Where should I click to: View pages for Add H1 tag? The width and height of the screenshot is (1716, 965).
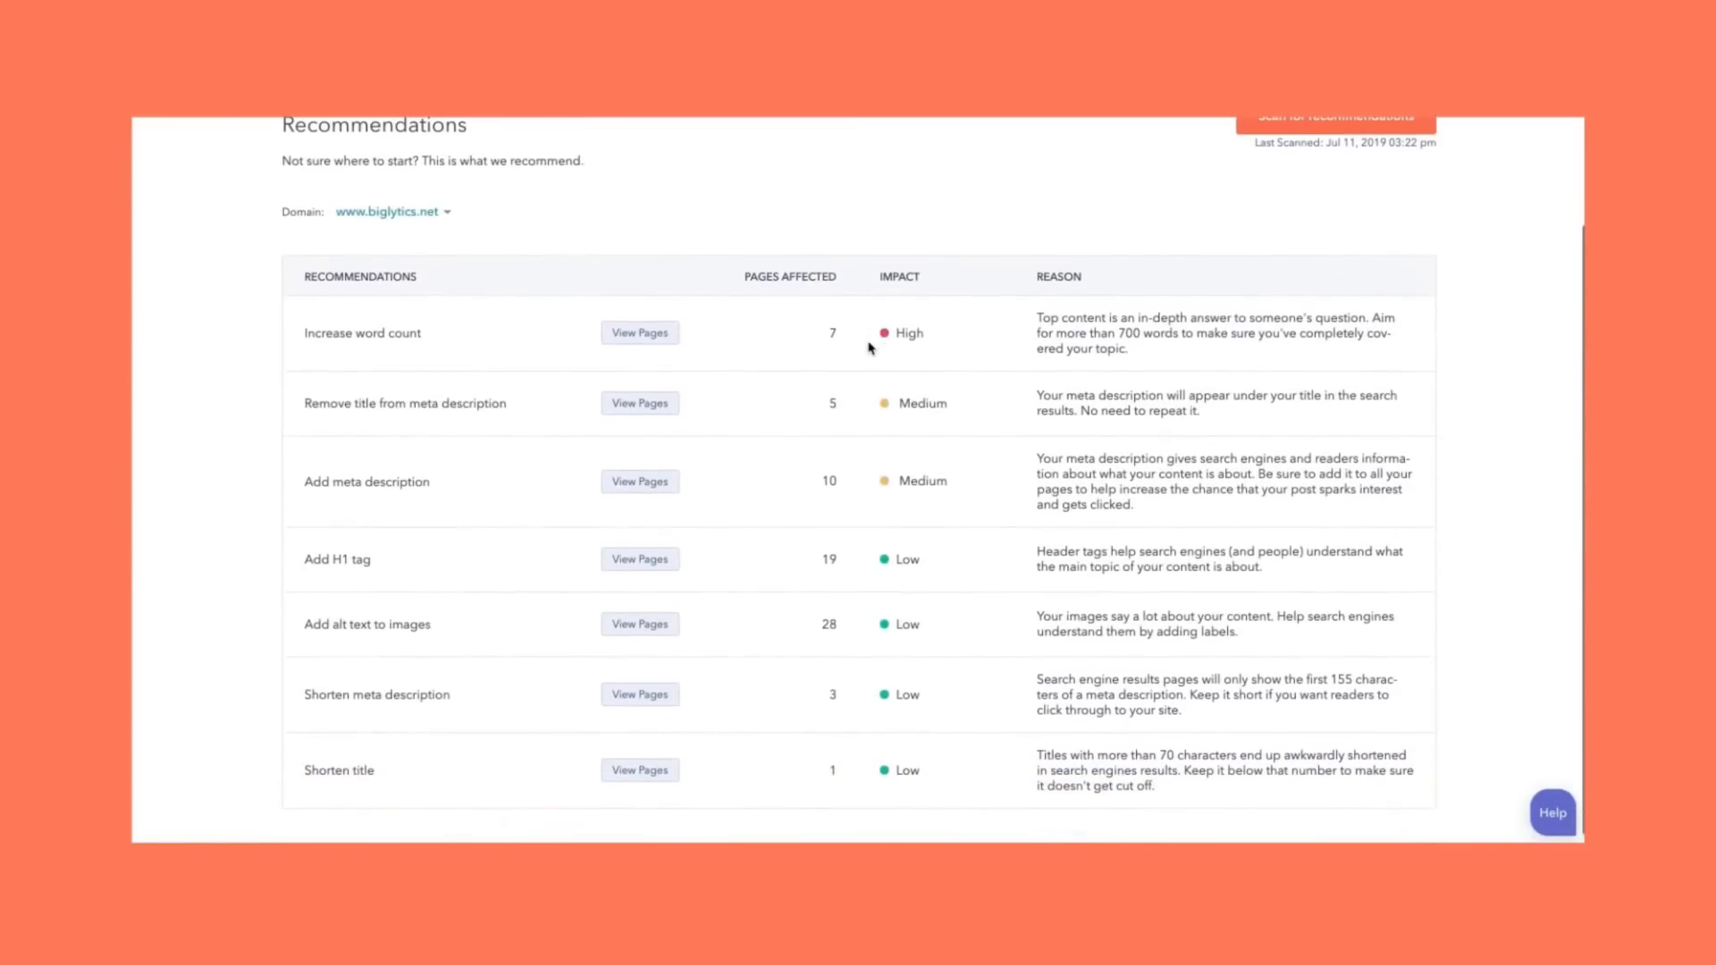640,559
